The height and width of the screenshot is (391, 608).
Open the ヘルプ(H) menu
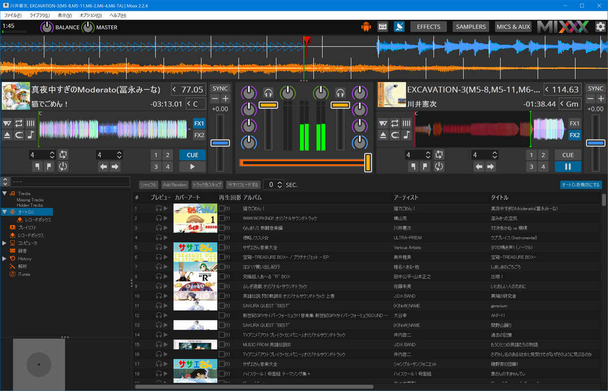coord(118,16)
